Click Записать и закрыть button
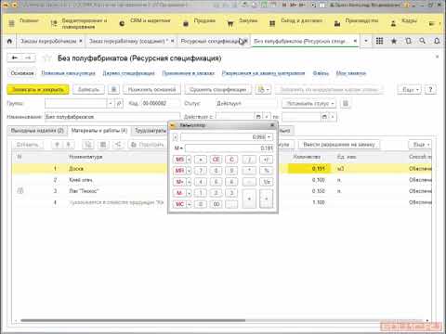This screenshot has width=446, height=334. click(38, 90)
